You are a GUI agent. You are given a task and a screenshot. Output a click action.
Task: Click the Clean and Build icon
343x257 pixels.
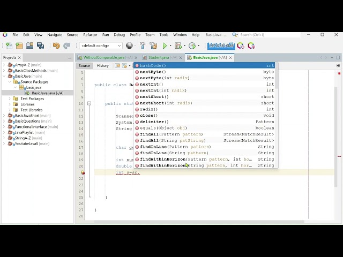click(x=154, y=46)
